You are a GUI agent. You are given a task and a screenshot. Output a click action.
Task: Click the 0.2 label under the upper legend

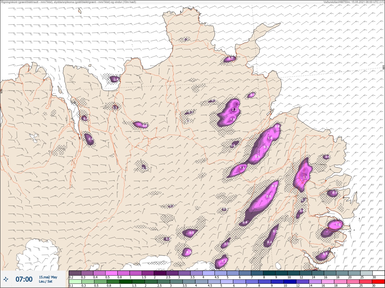tap(71, 277)
